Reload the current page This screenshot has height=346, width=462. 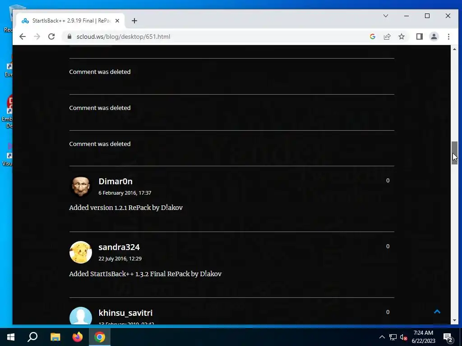click(x=51, y=36)
